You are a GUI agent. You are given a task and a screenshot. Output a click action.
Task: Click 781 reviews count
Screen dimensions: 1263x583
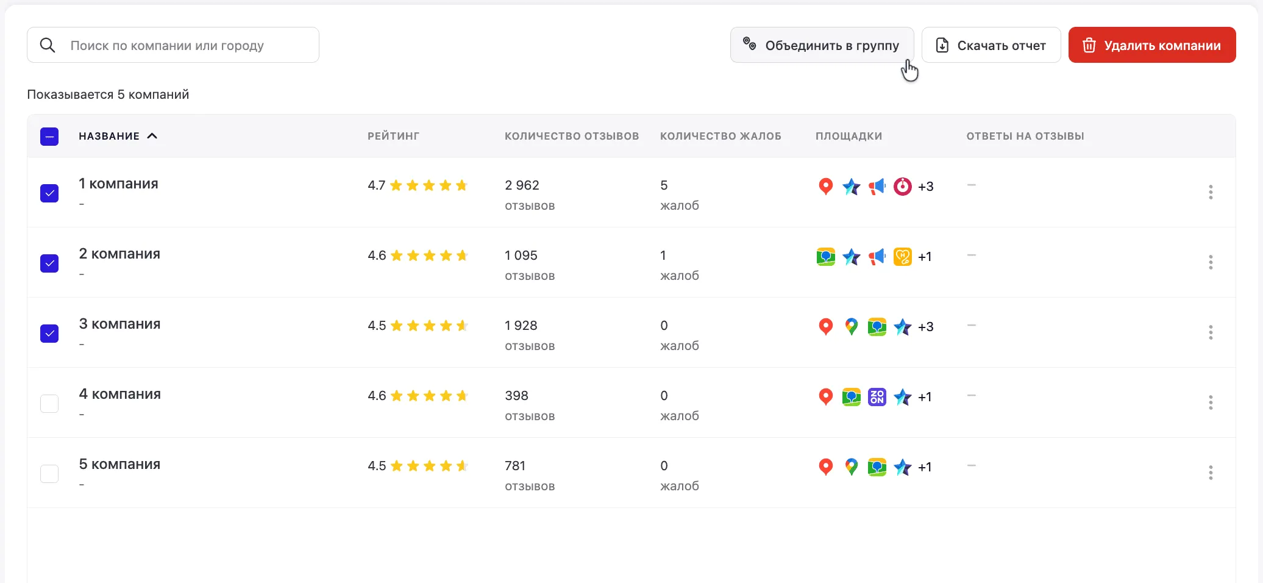point(515,466)
